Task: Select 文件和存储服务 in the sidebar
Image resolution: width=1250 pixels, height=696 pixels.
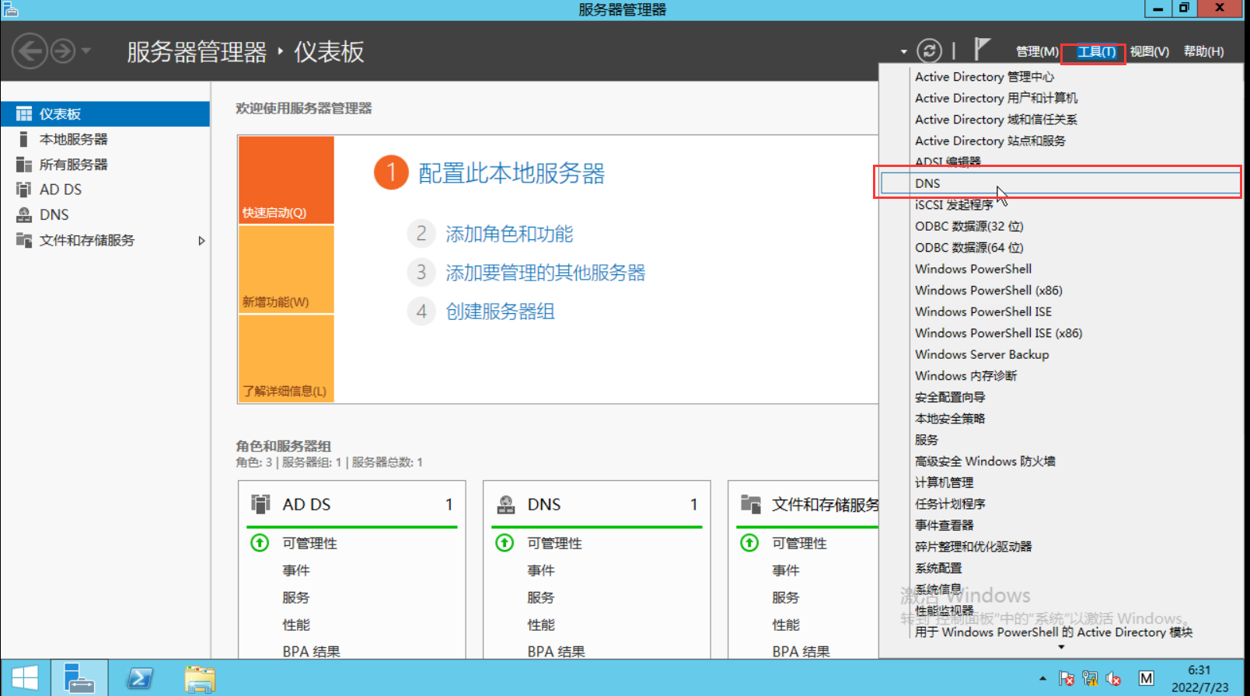Action: (105, 240)
